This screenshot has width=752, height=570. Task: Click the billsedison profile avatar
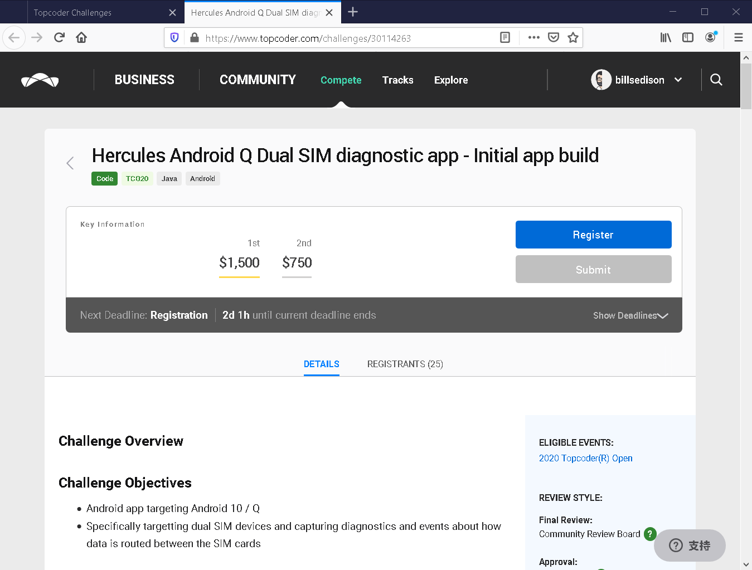tap(601, 80)
